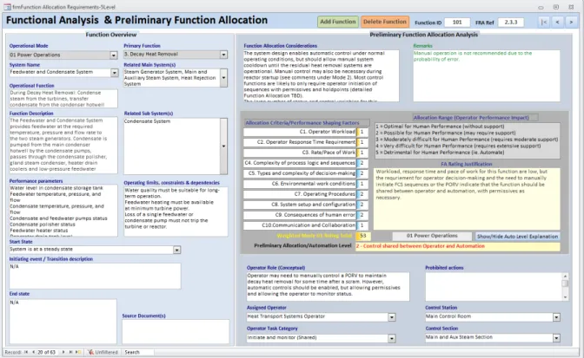Click the Add Function button
This screenshot has height=358, width=584.
(338, 22)
